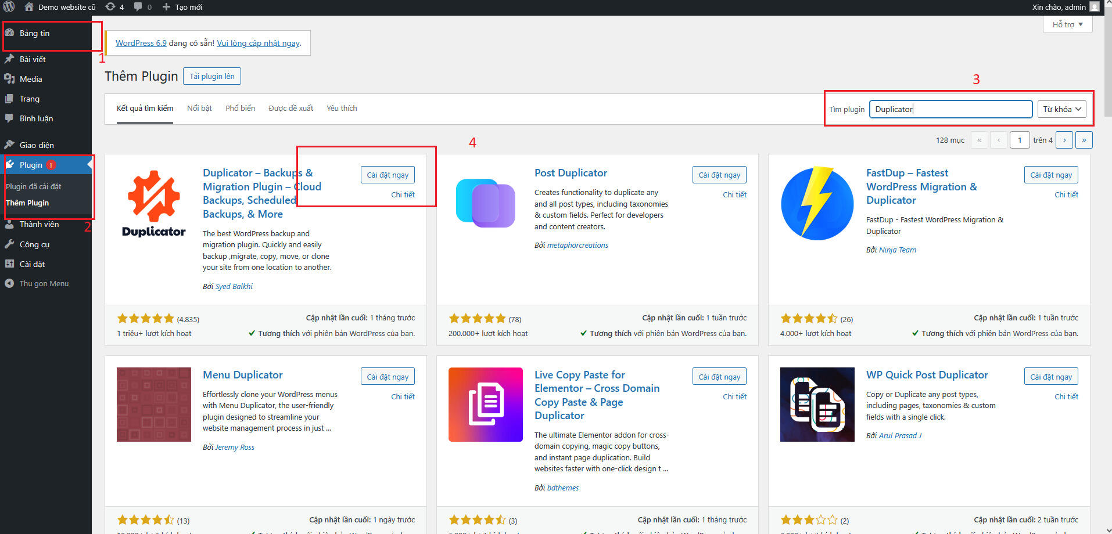The image size is (1112, 534).
Task: Open Cài đặt via the settings icon
Action: 11,264
